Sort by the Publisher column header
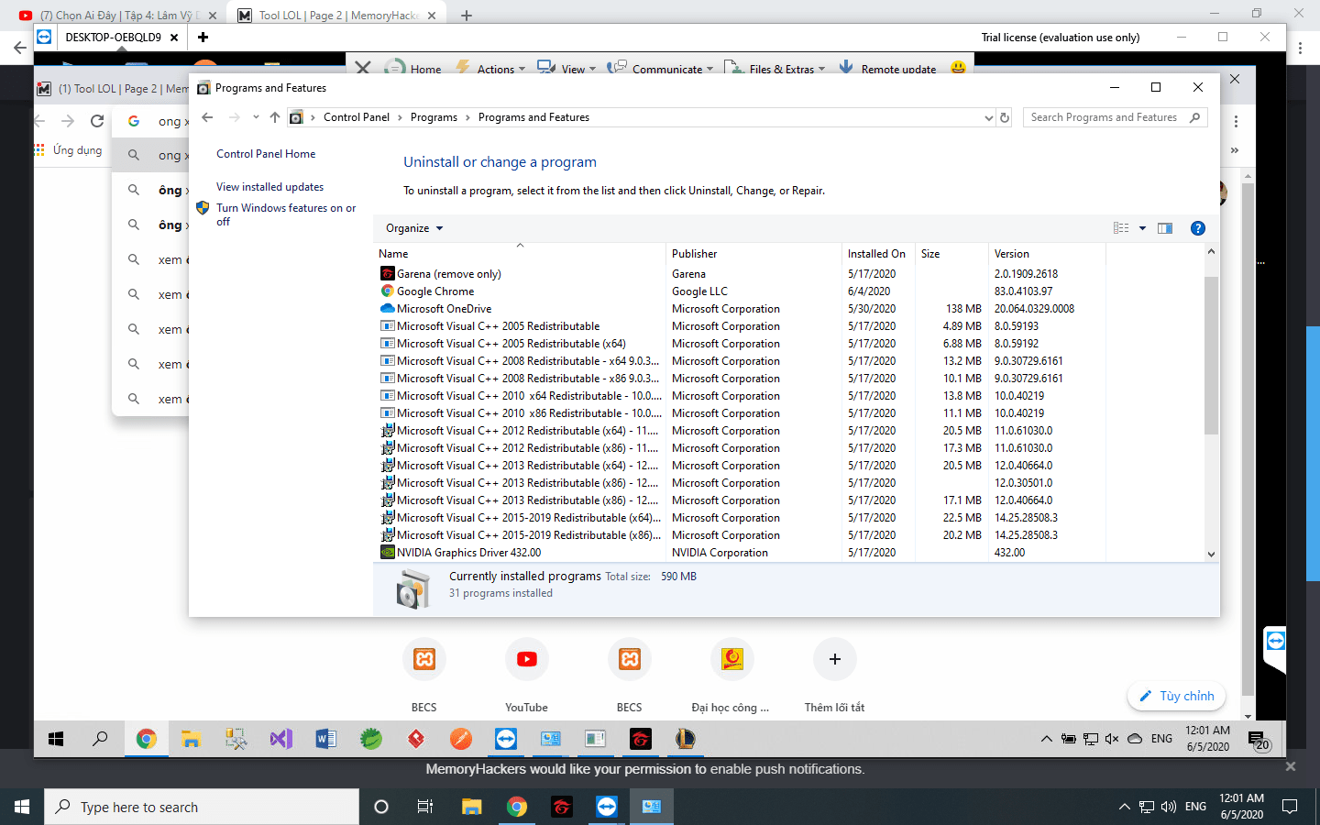 tap(753, 254)
